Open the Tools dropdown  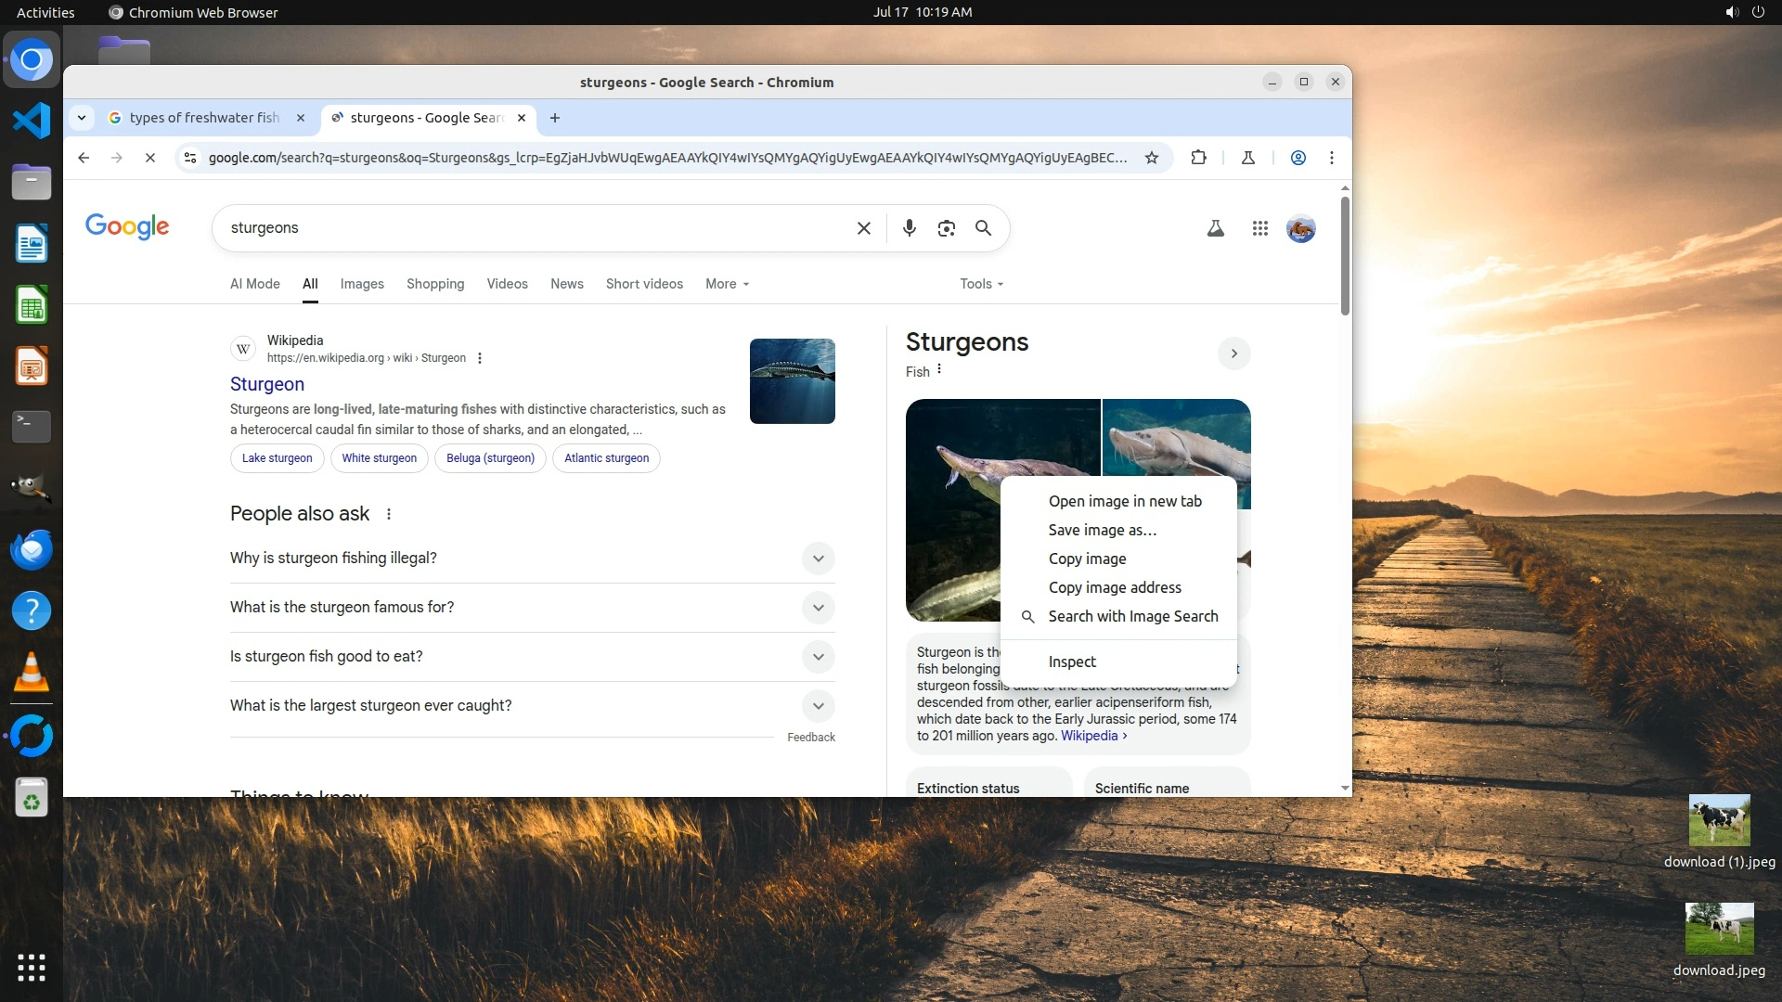(981, 284)
